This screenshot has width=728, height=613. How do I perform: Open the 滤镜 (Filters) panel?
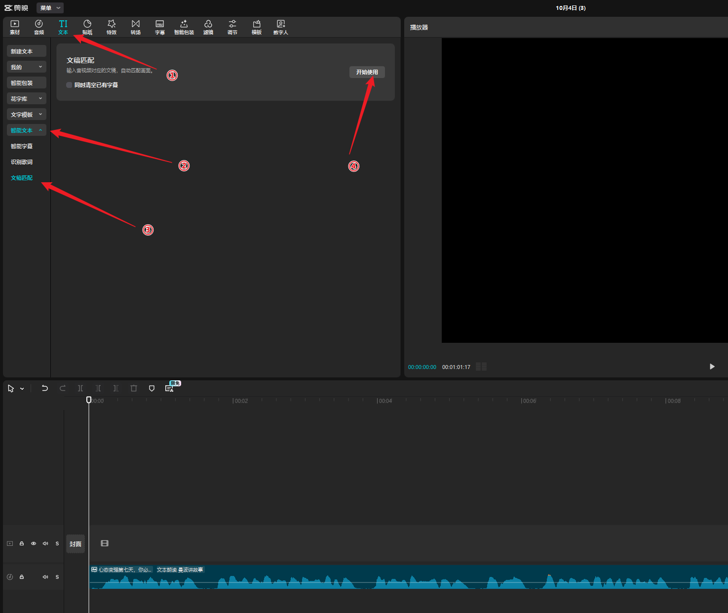[x=208, y=27]
